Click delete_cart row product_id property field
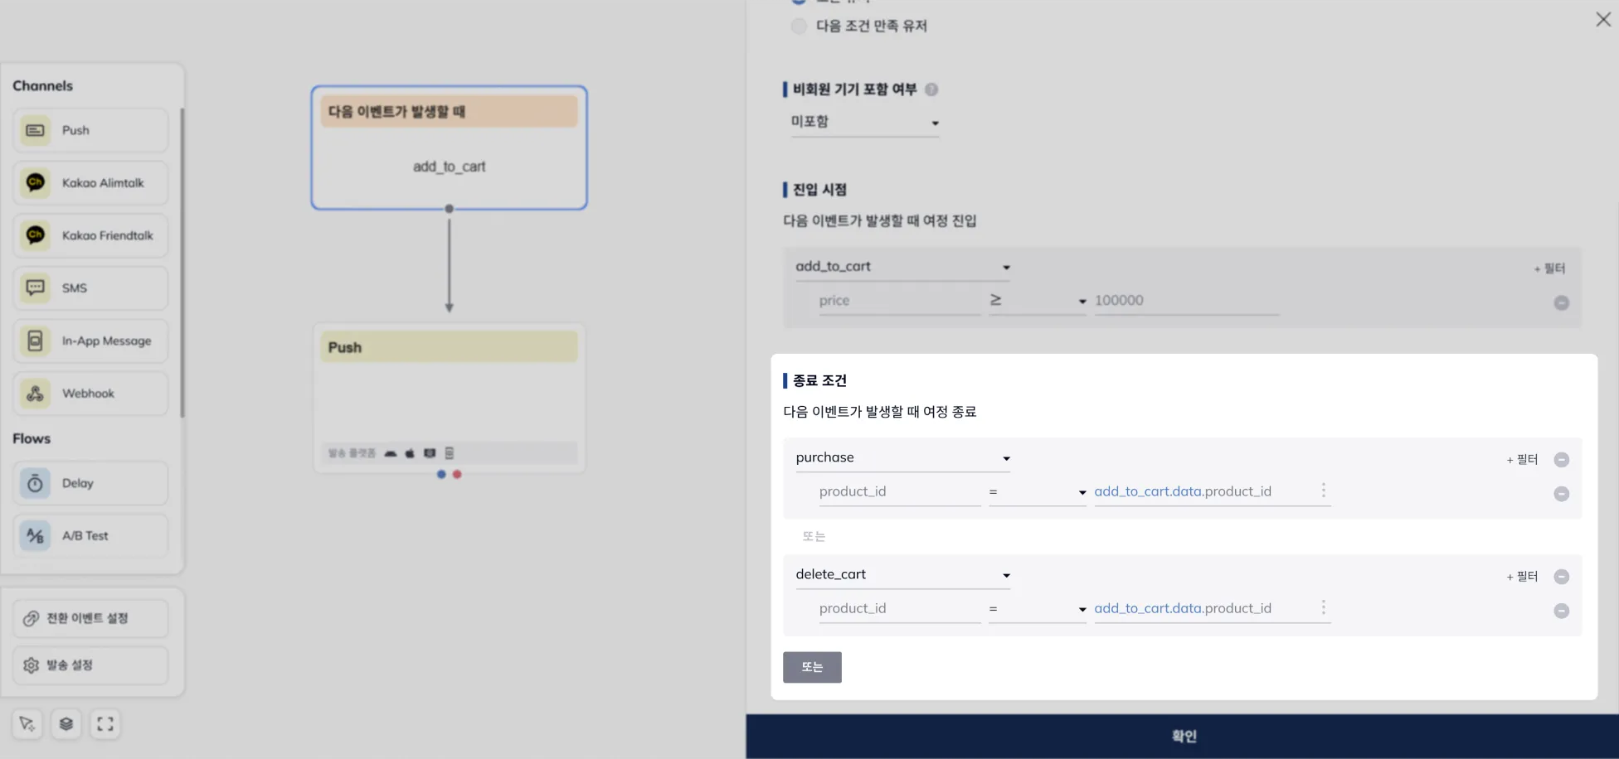The image size is (1619, 759). [899, 609]
